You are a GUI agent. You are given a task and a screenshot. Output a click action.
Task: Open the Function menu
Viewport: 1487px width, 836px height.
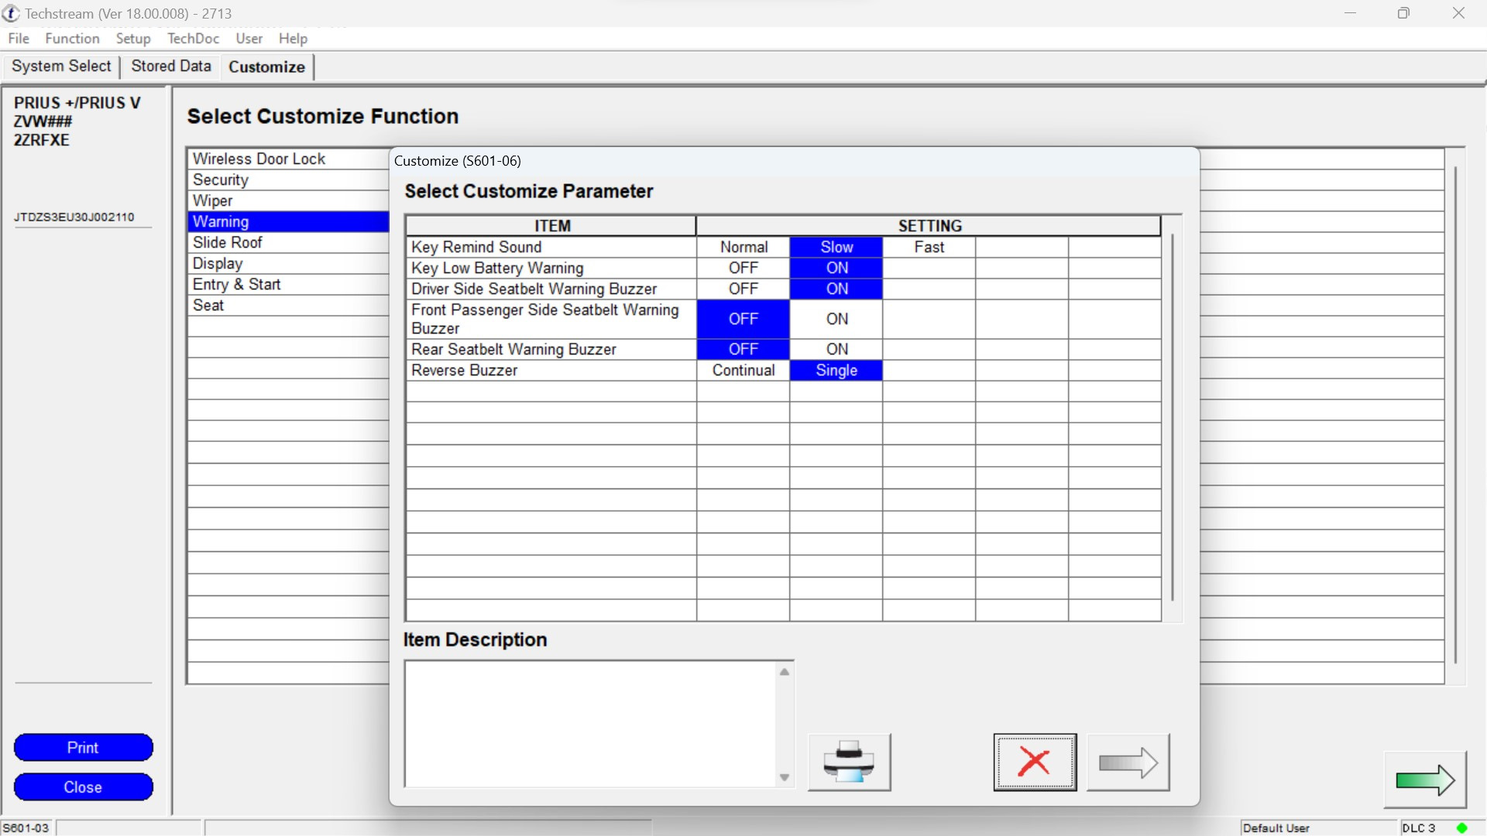(72, 38)
